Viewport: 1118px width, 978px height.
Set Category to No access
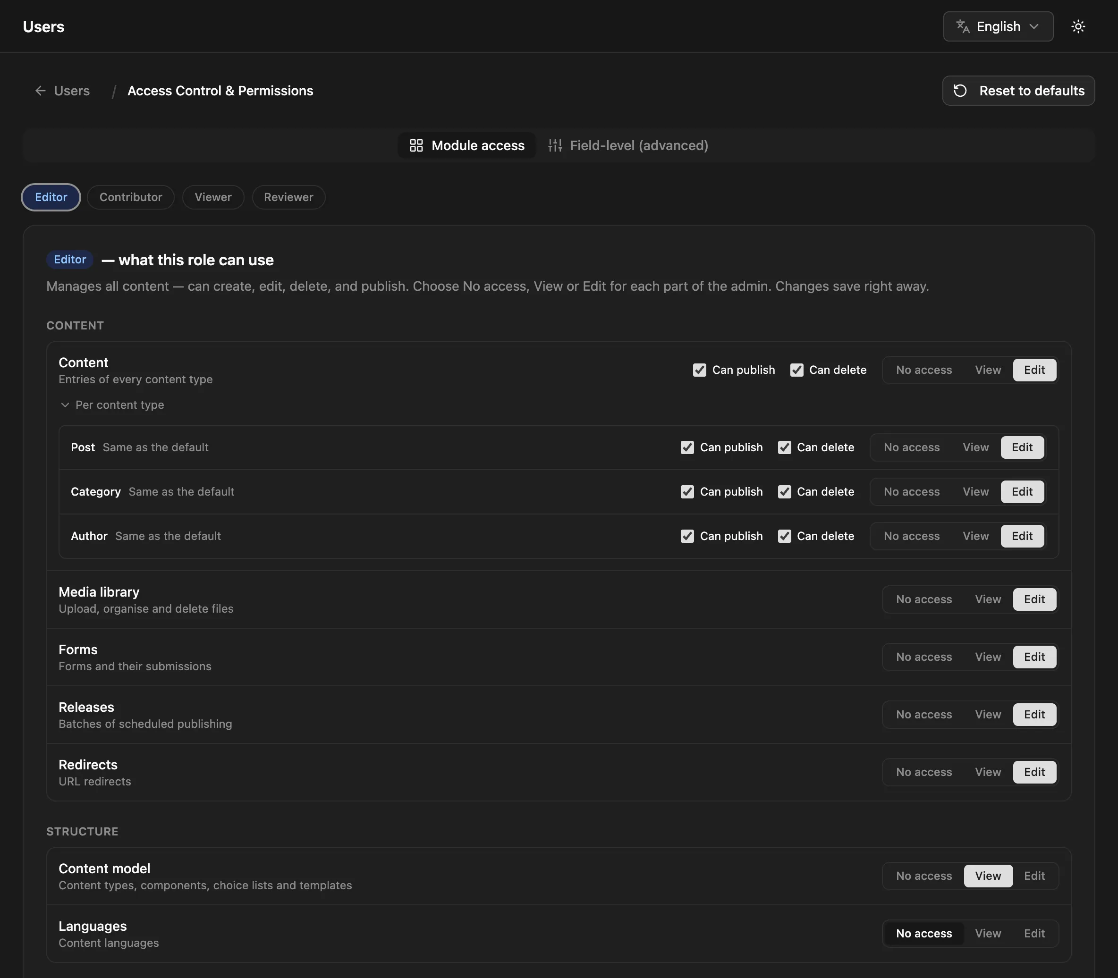912,492
